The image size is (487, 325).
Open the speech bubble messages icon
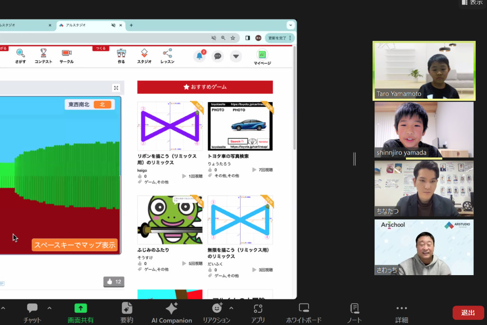tap(218, 56)
